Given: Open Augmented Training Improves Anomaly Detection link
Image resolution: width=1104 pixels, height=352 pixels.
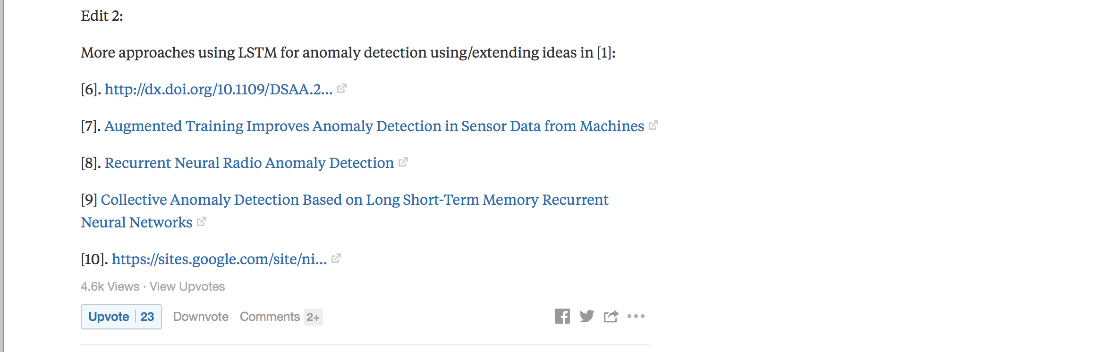Looking at the screenshot, I should (x=374, y=126).
